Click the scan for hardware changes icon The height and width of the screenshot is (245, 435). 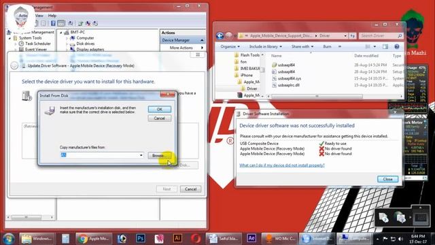71,23
